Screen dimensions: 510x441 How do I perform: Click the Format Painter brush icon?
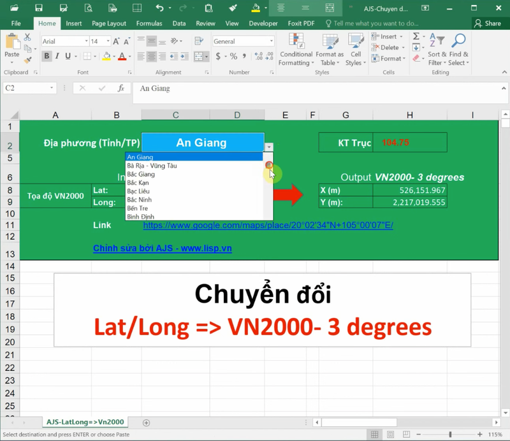click(27, 60)
